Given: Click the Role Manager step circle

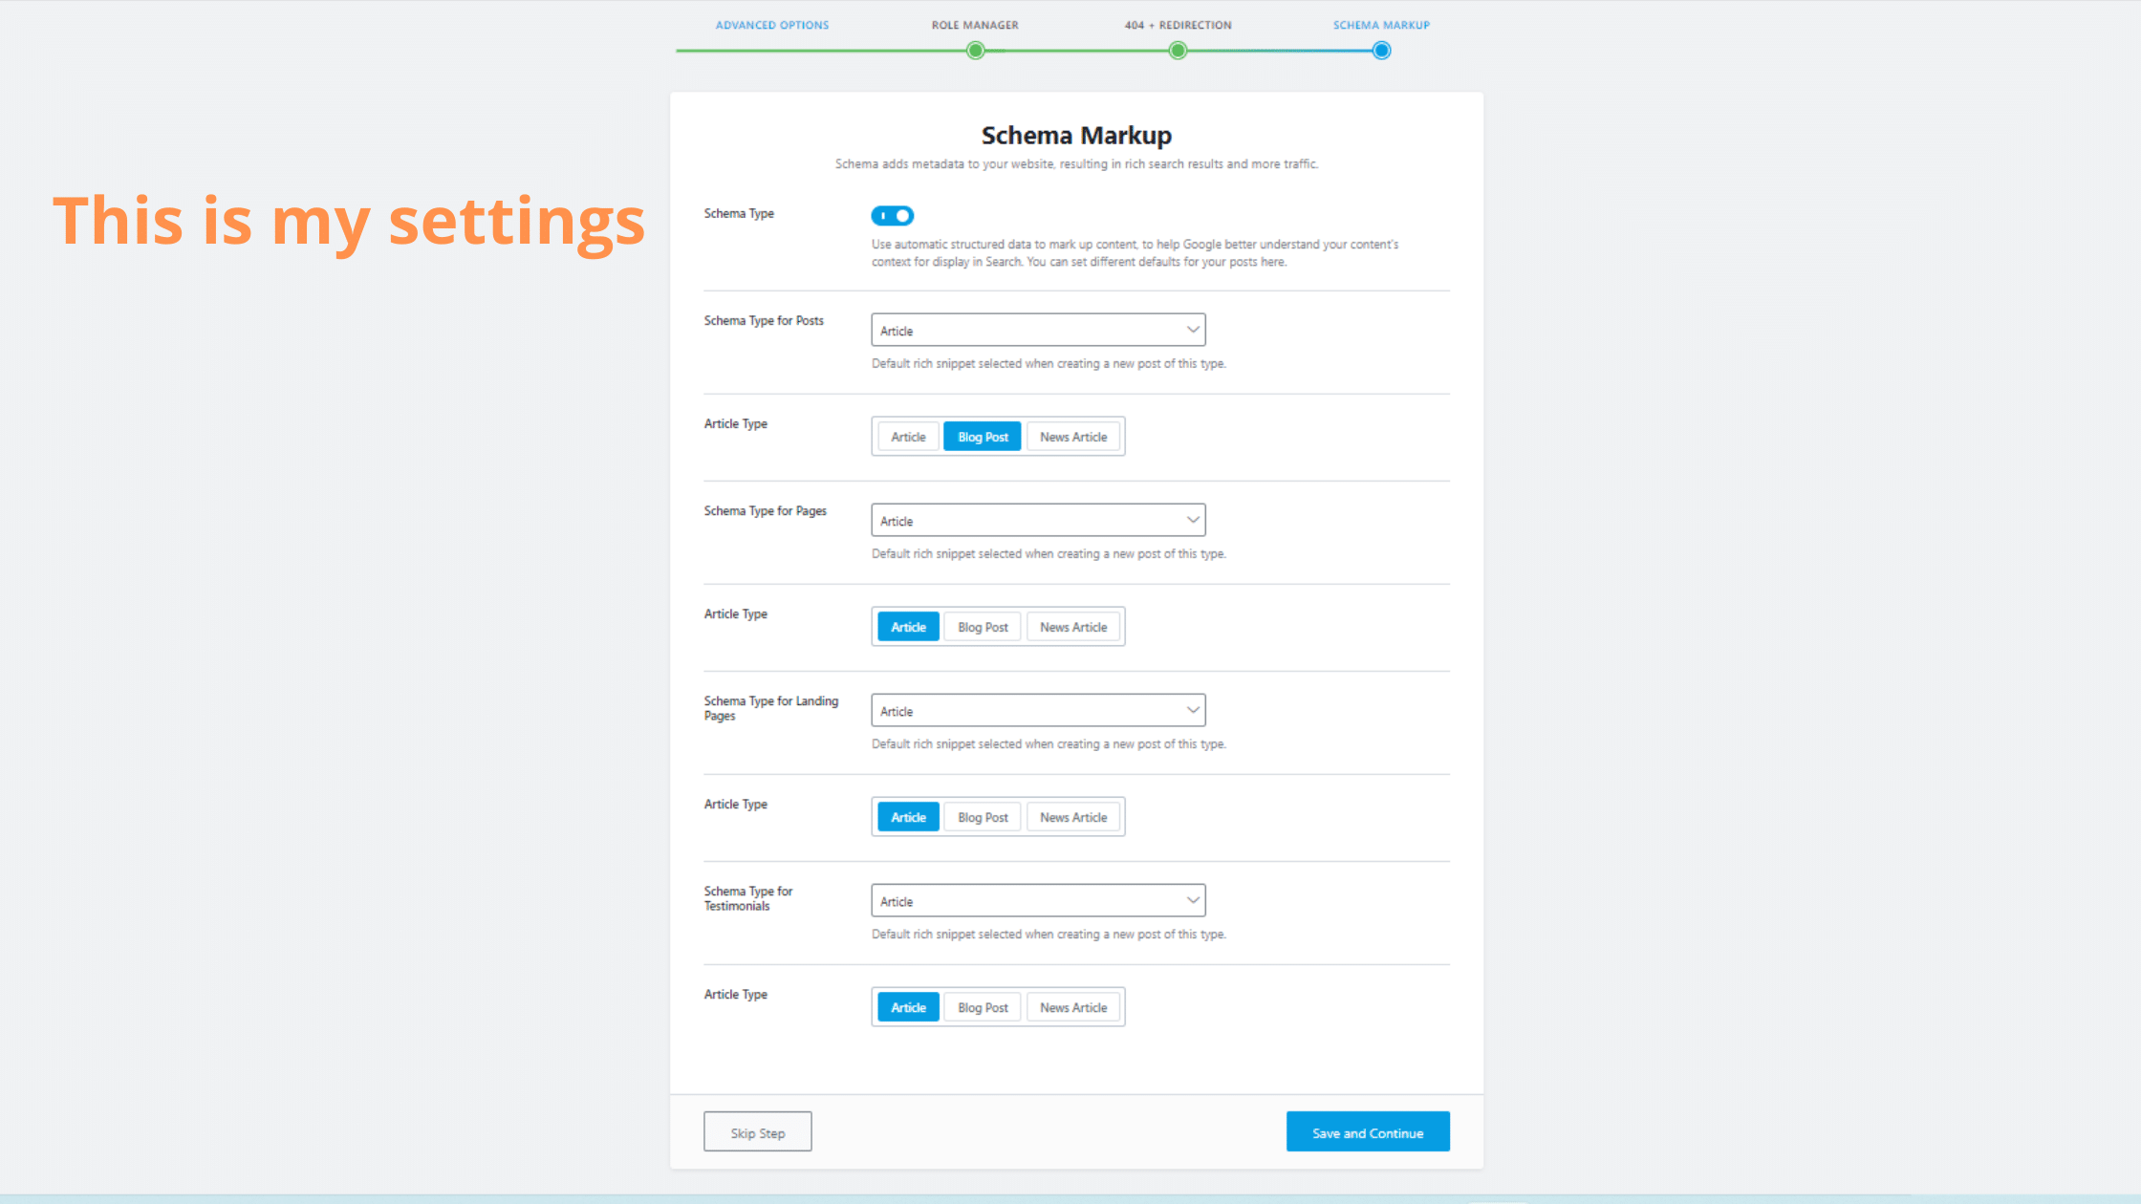Looking at the screenshot, I should point(975,51).
